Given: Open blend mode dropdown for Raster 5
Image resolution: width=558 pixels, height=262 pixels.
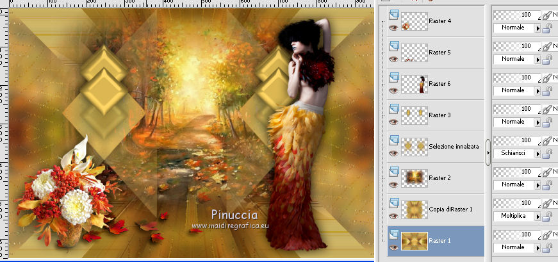Looking at the screenshot, I should pos(537,60).
